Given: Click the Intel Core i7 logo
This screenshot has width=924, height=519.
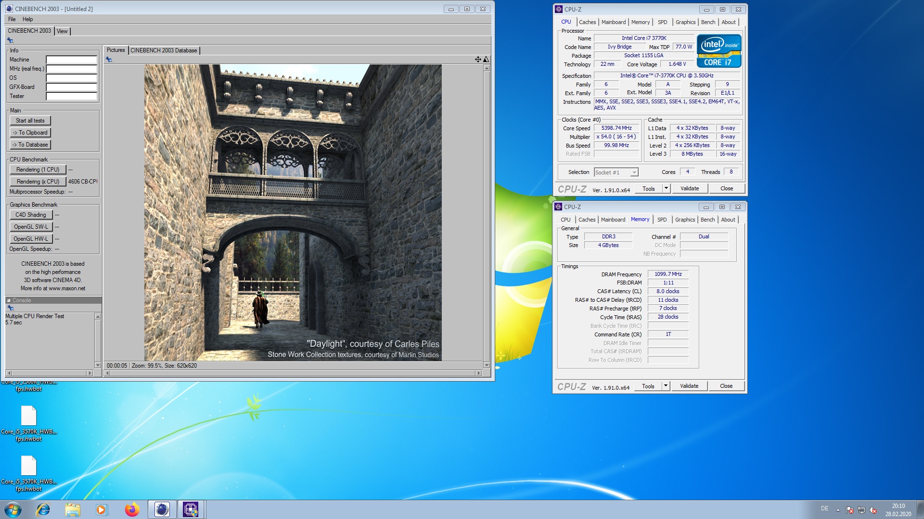Looking at the screenshot, I should [719, 51].
